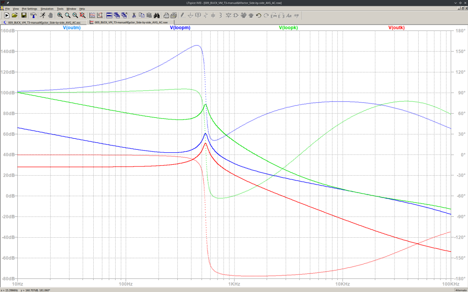The width and height of the screenshot is (468, 292).
Task: Click the Close All Windows icon
Action: (124, 16)
